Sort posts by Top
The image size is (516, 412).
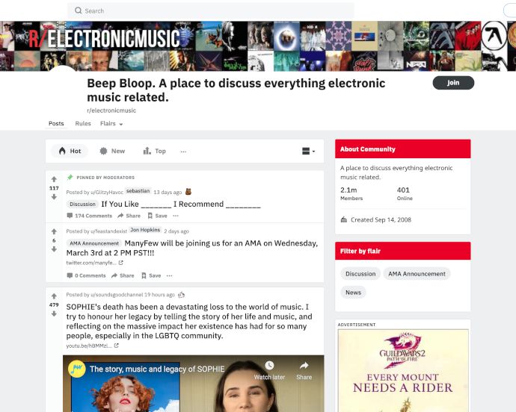(154, 151)
